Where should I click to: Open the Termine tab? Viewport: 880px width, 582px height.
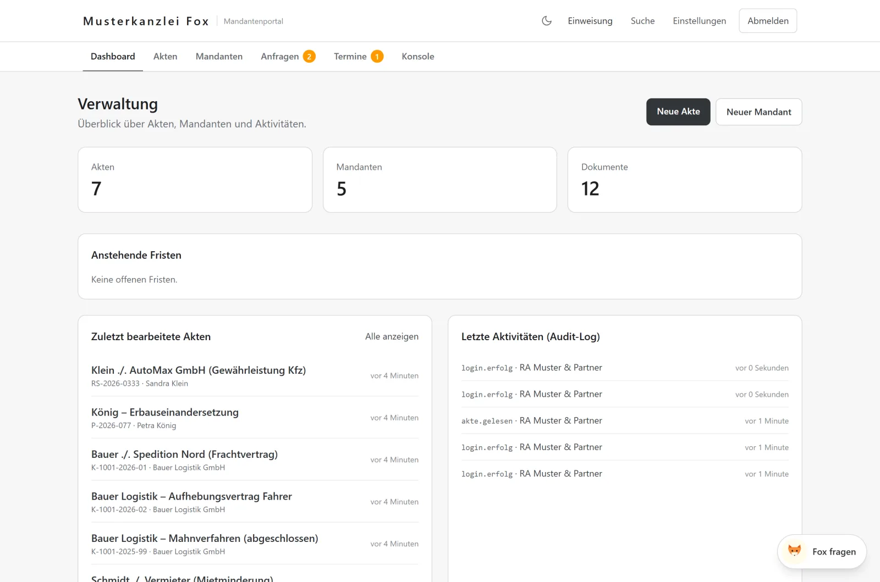tap(350, 57)
